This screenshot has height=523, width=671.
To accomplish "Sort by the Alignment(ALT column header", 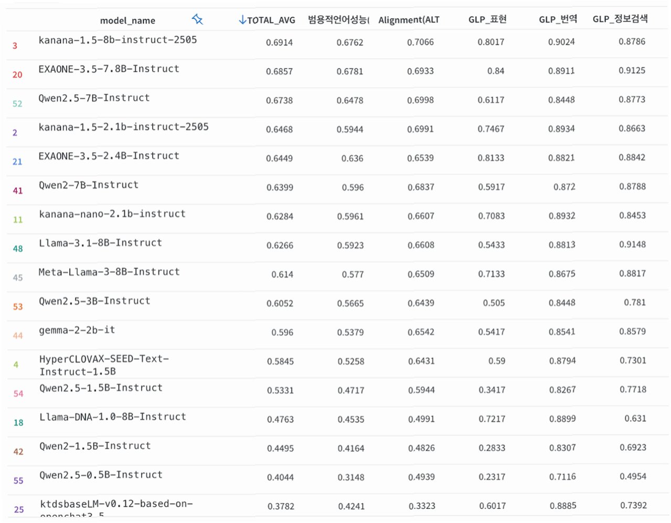I will click(x=409, y=20).
